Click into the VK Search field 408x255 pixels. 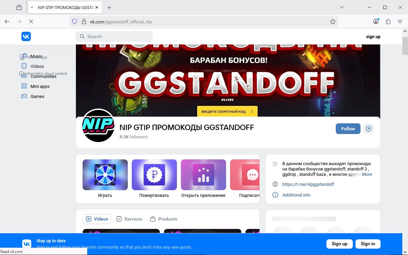[114, 36]
